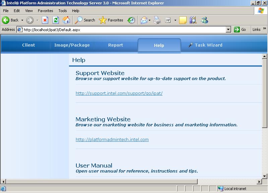
Task: Click the vertical scrollbar thumb
Action: (264, 93)
